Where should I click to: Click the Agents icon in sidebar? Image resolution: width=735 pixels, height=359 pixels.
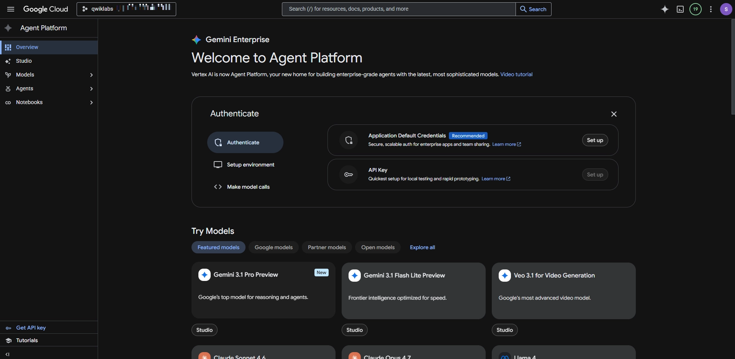click(8, 89)
